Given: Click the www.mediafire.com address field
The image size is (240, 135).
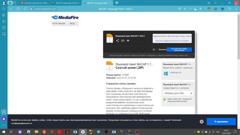Looking at the screenshot, I should (45, 9).
